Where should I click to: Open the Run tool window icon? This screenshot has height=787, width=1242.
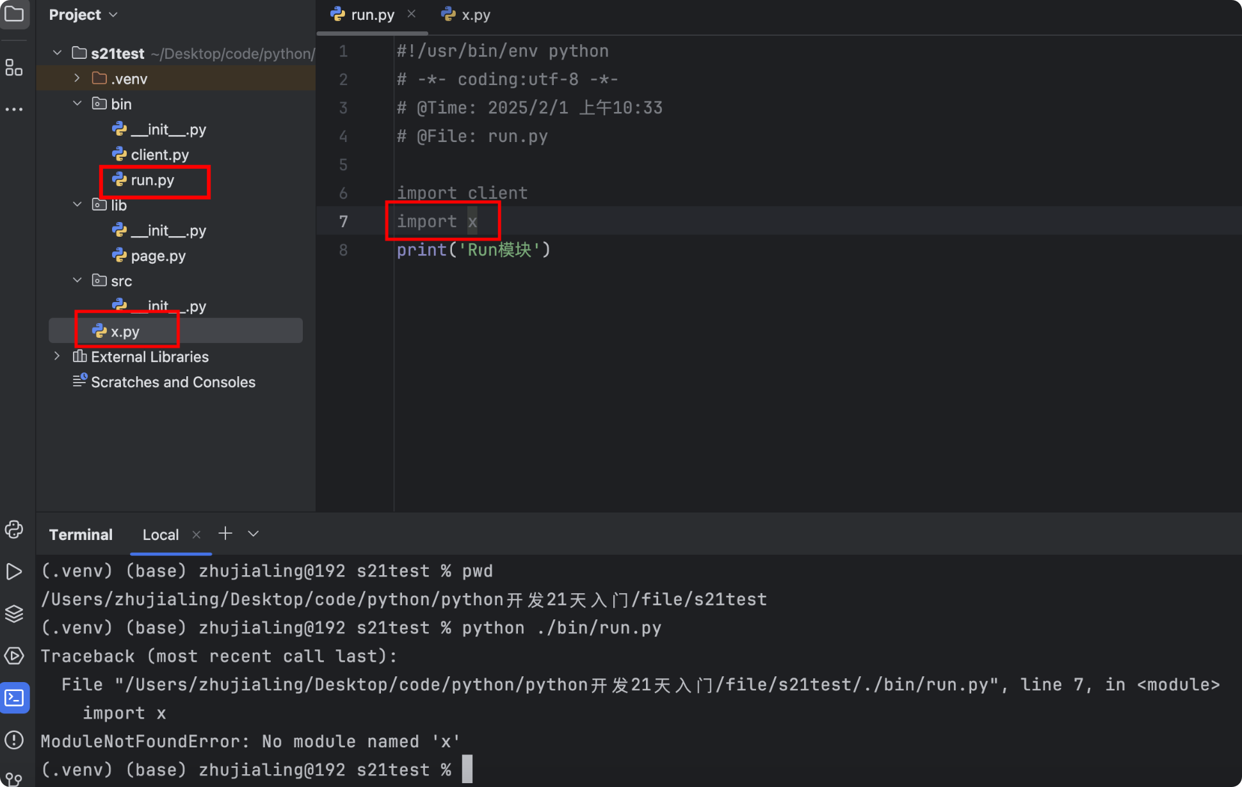point(14,571)
